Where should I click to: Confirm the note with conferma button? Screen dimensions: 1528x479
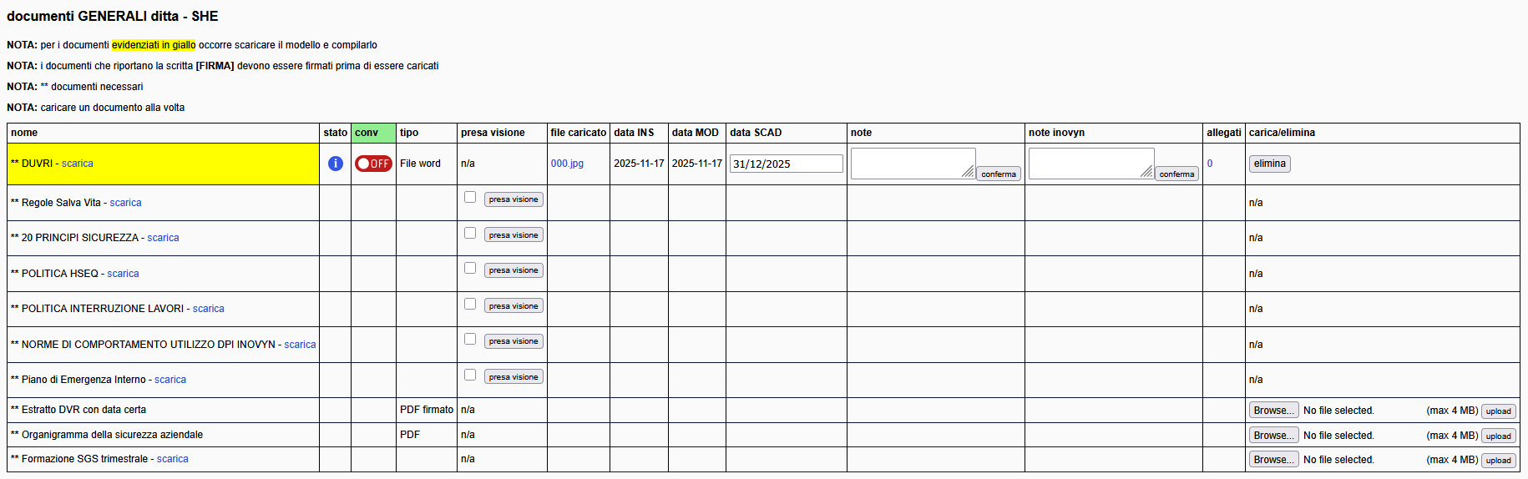[999, 174]
